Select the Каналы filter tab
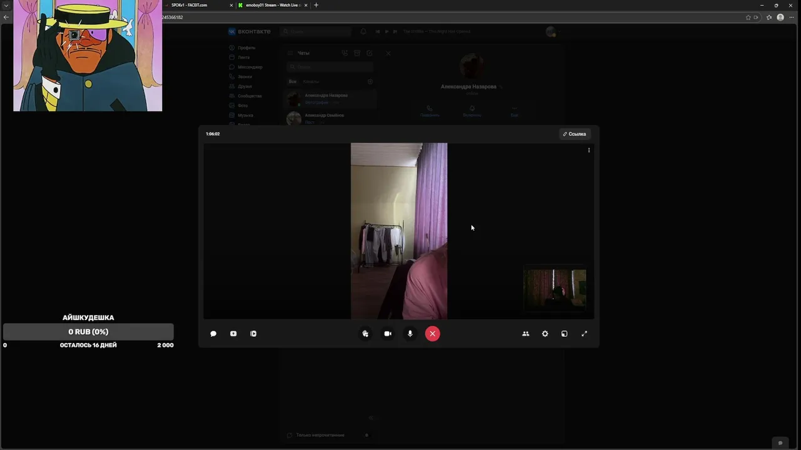 (311, 81)
